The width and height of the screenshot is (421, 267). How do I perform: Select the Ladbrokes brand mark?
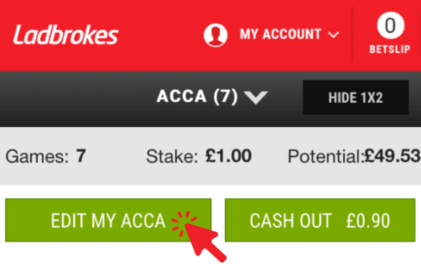click(x=65, y=35)
